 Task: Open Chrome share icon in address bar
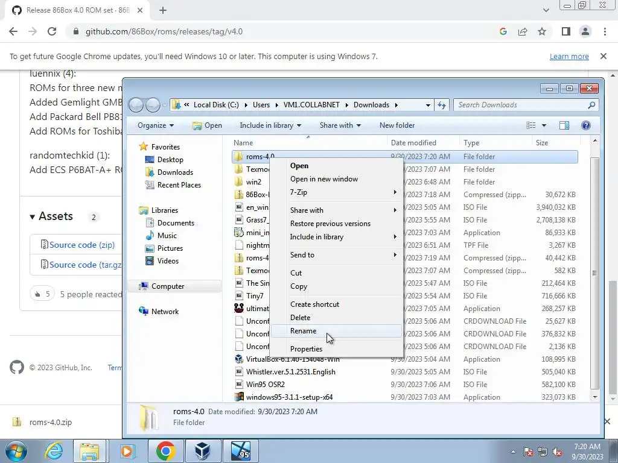523,31
